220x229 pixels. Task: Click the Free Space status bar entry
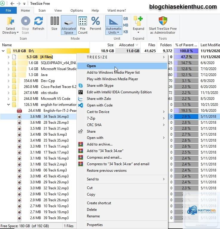(x=25, y=226)
